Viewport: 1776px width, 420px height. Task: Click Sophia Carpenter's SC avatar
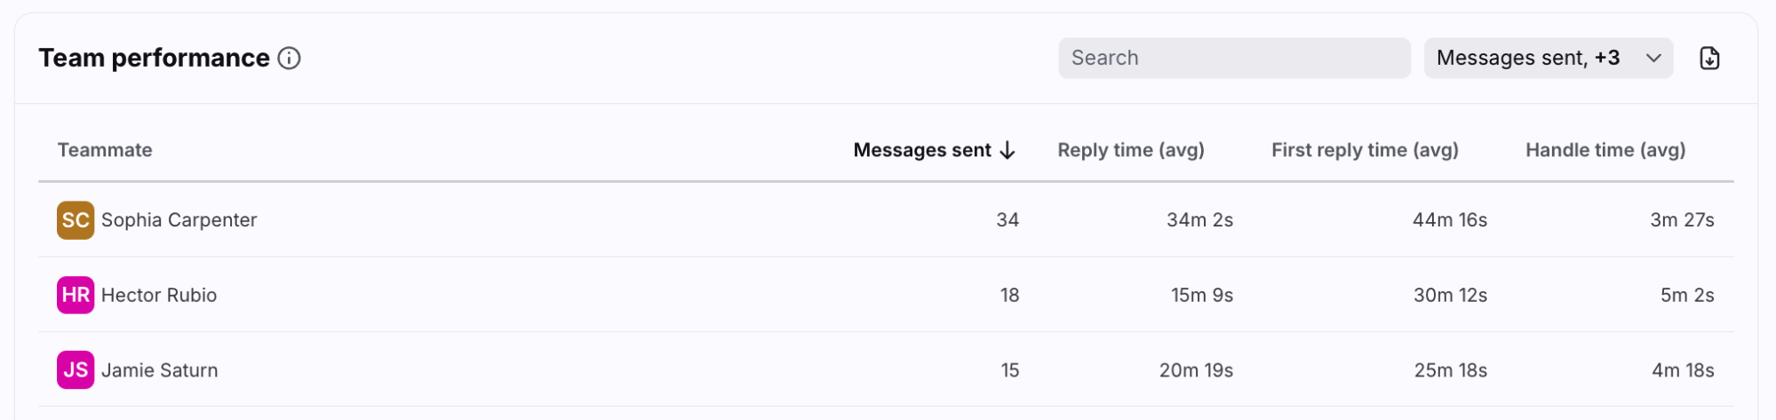tap(76, 220)
